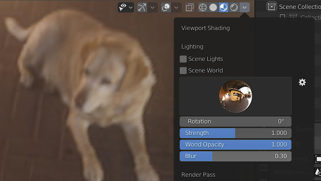321x181 pixels.
Task: Click the Render Pass section label
Action: click(x=198, y=175)
